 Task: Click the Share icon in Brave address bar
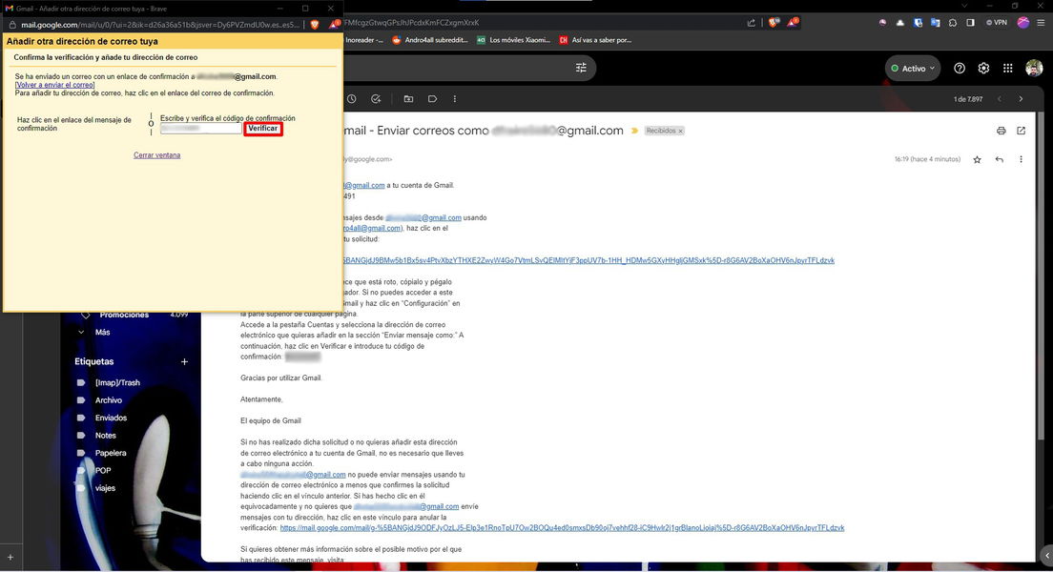pyautogui.click(x=751, y=23)
